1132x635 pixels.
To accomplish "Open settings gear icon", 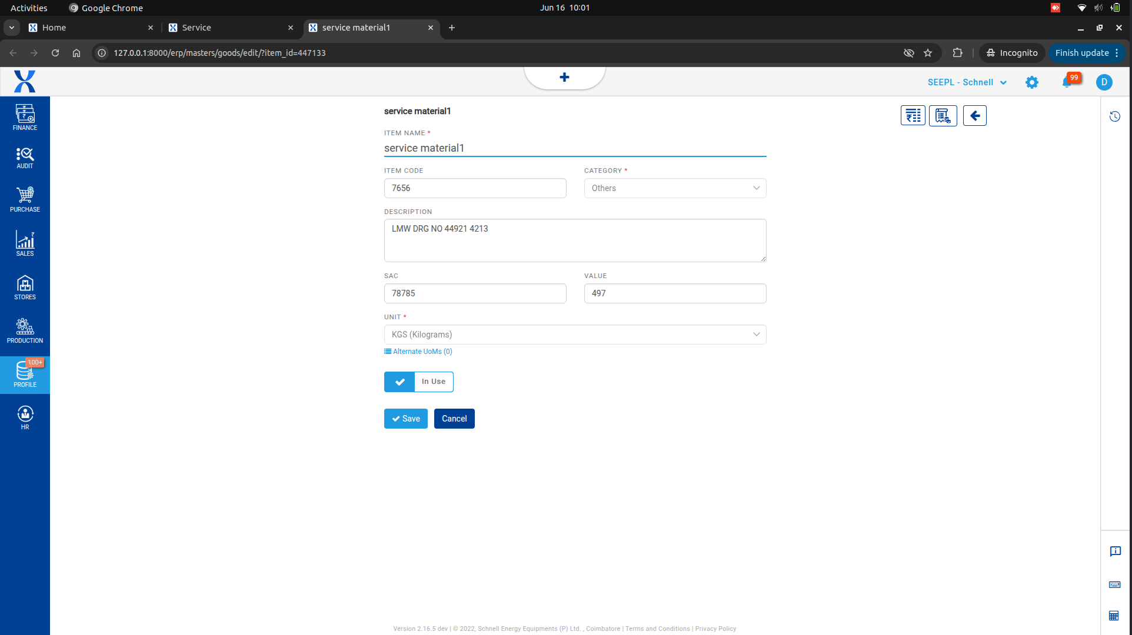I will pyautogui.click(x=1032, y=82).
